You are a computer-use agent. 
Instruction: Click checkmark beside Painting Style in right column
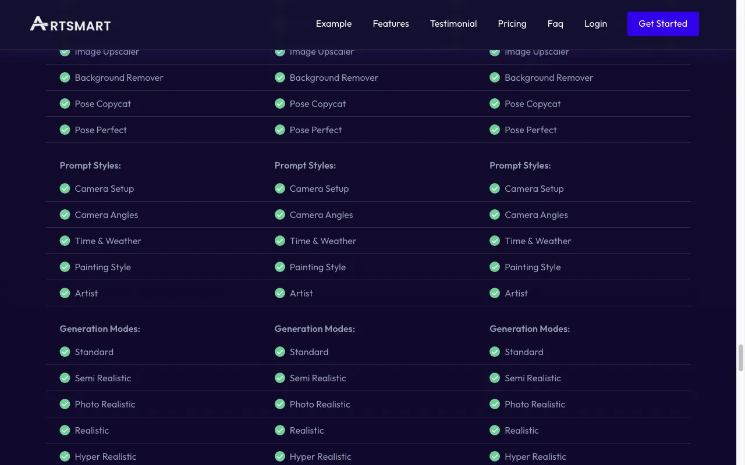click(495, 267)
